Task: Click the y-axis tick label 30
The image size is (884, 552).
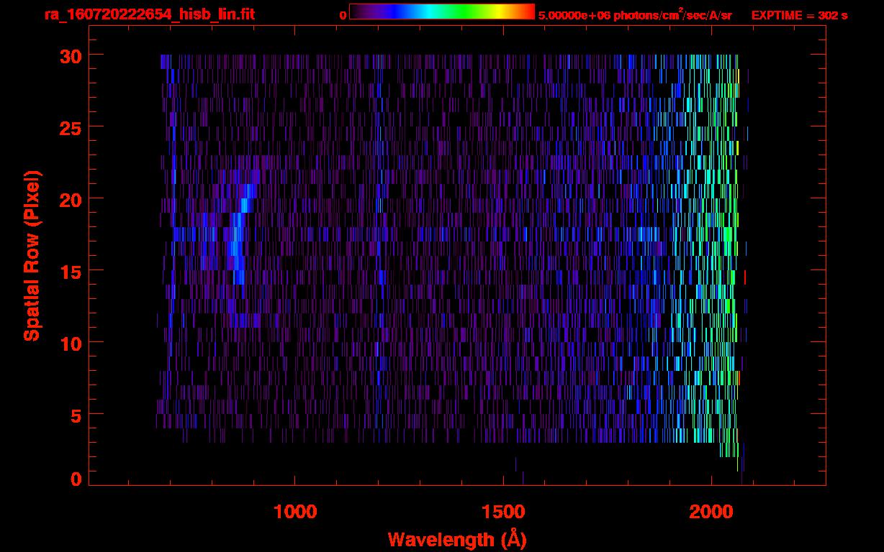Action: 70,55
